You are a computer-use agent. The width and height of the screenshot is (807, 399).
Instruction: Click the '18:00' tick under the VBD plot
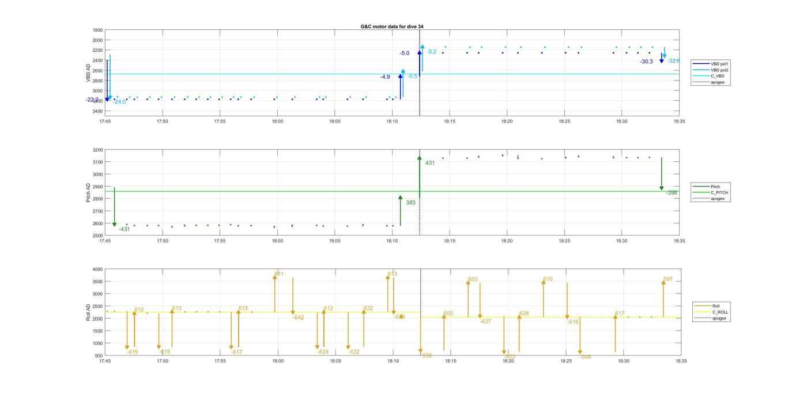tap(277, 121)
